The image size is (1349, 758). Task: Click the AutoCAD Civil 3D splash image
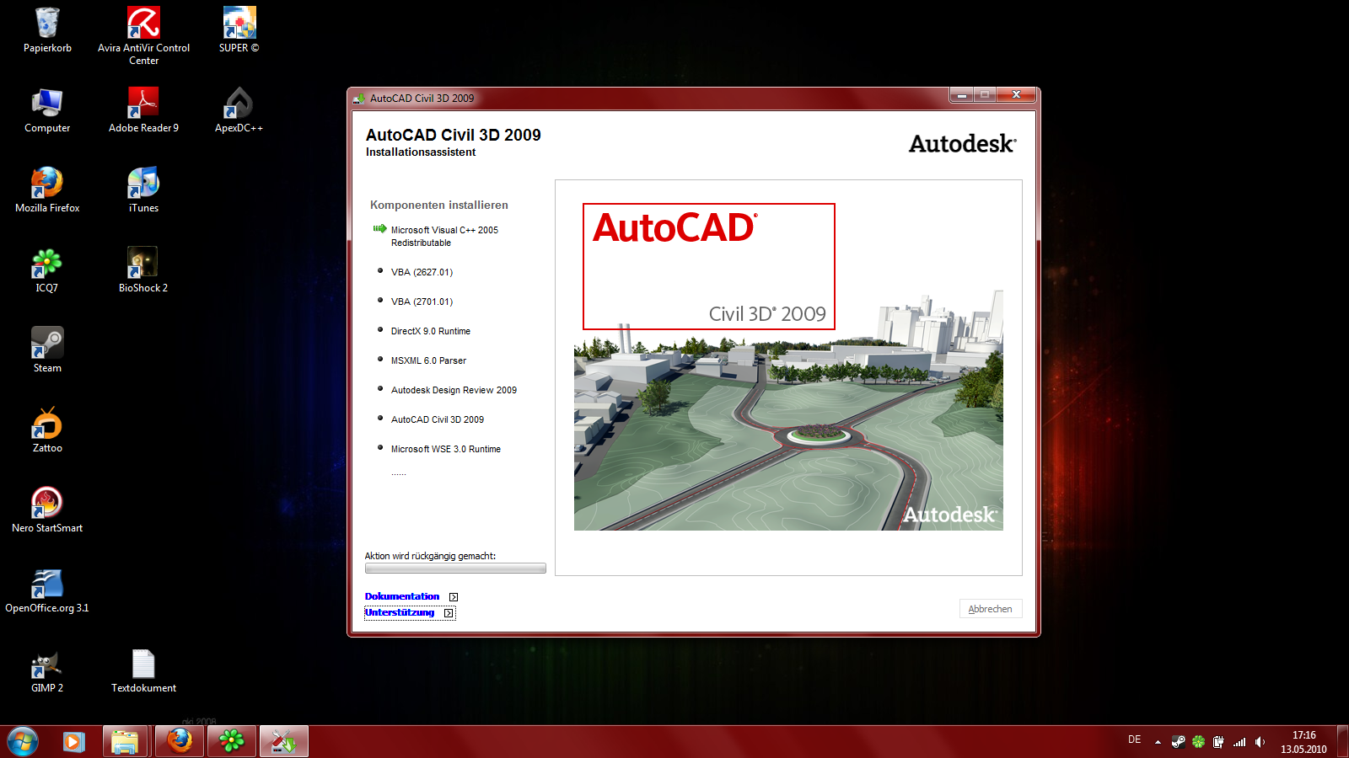coord(788,366)
